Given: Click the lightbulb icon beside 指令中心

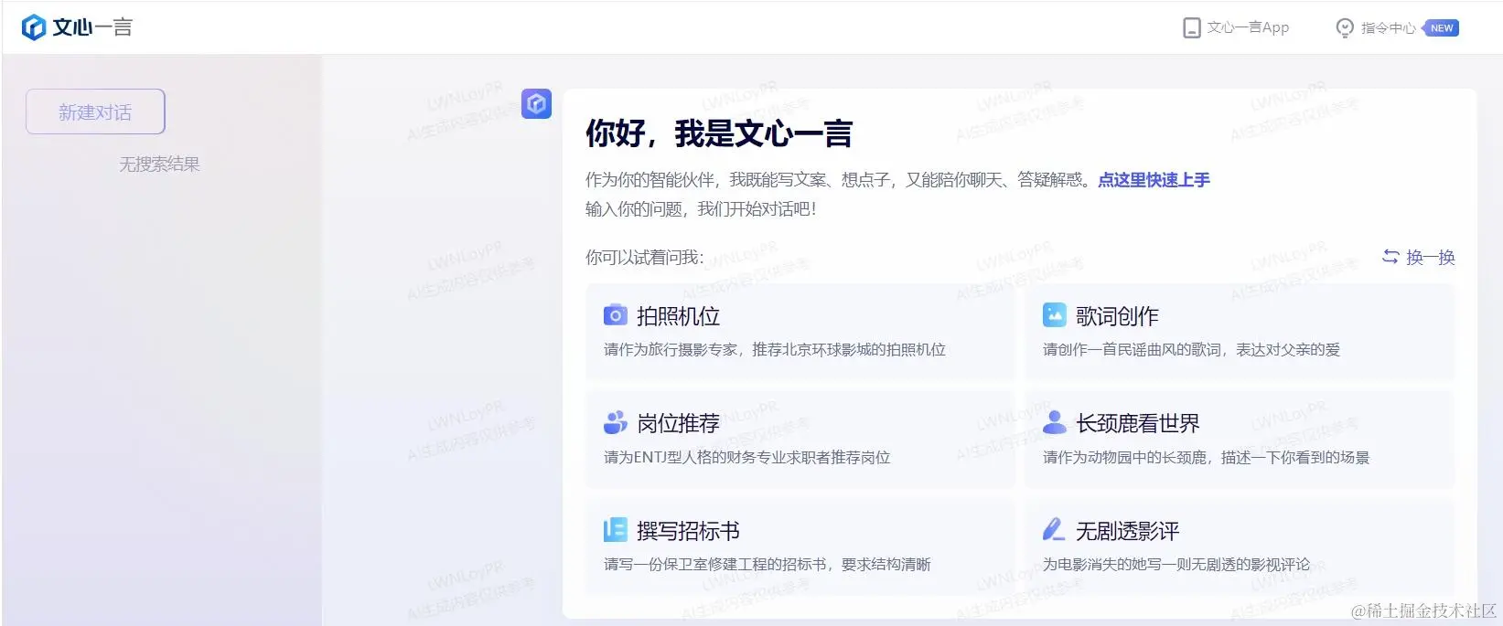Looking at the screenshot, I should point(1345,28).
